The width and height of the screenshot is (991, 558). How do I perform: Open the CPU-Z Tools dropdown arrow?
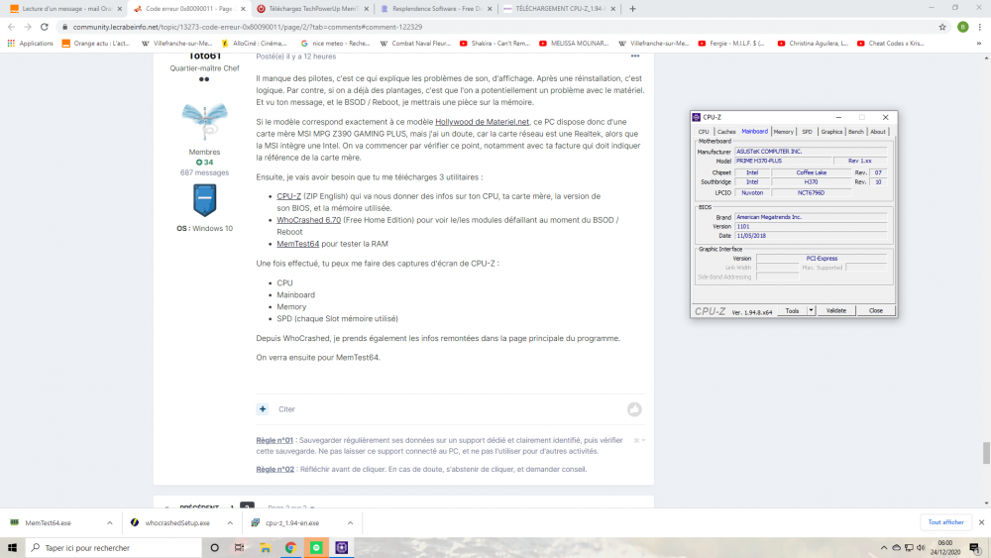[x=811, y=310]
